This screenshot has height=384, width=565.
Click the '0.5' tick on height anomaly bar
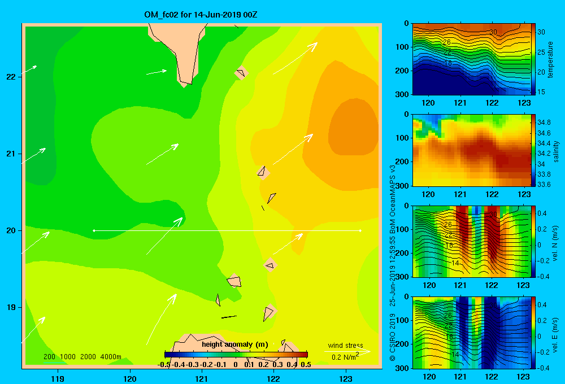coord(306,364)
